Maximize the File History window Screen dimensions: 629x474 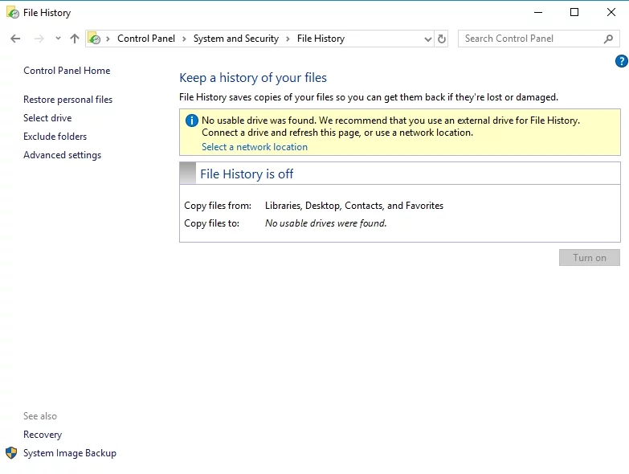pyautogui.click(x=574, y=12)
